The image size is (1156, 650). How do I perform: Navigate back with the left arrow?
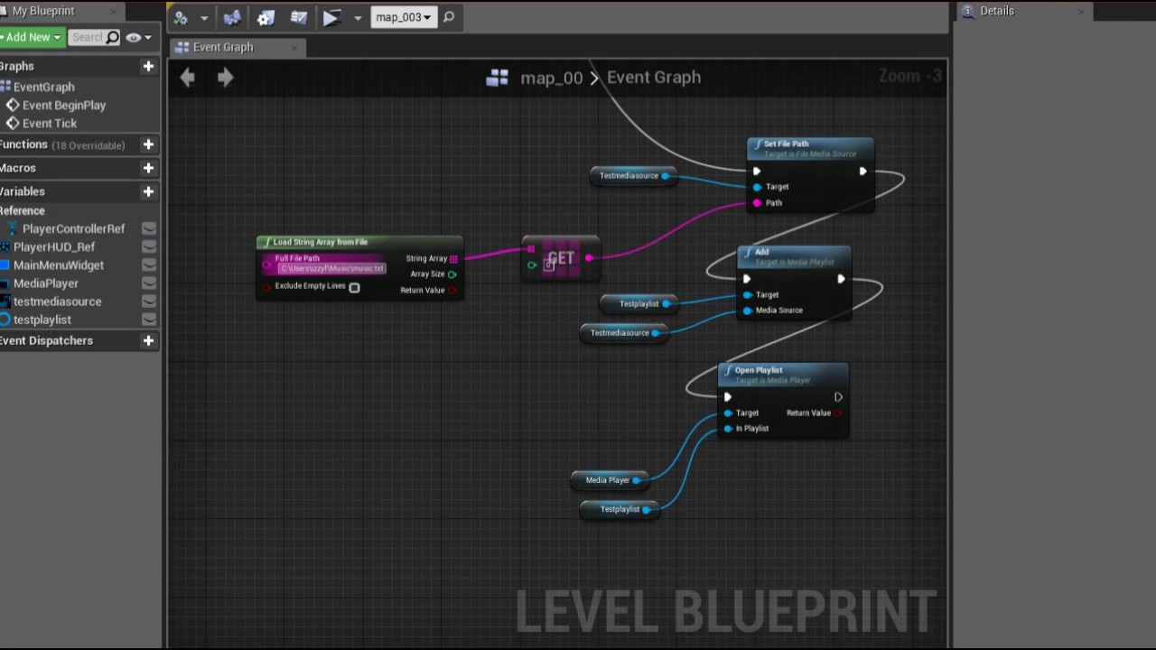pyautogui.click(x=187, y=78)
